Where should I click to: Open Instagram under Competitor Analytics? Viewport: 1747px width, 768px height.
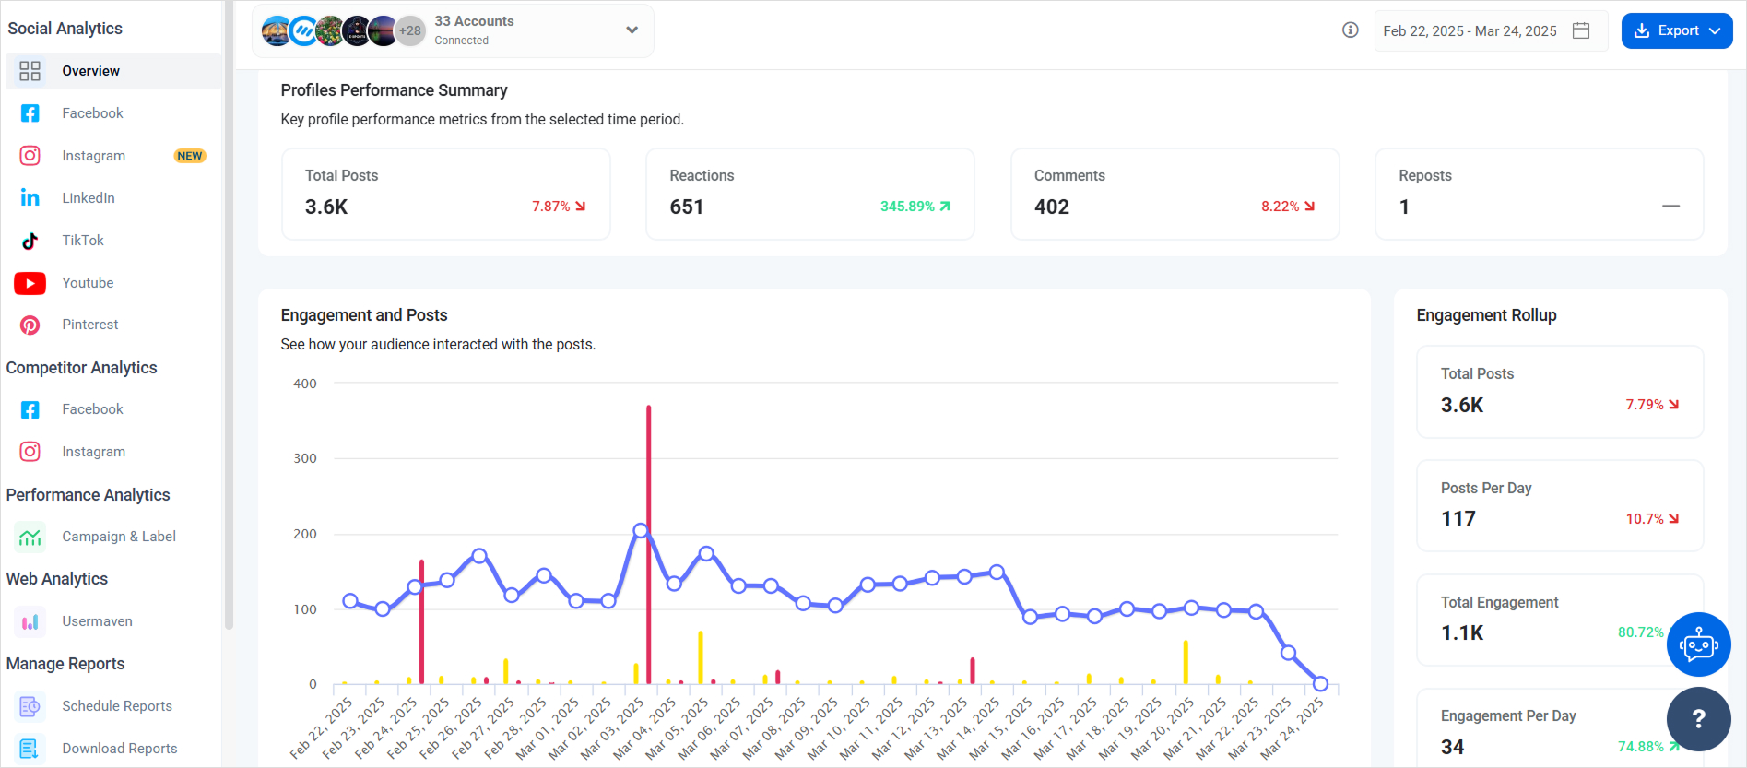coord(93,452)
